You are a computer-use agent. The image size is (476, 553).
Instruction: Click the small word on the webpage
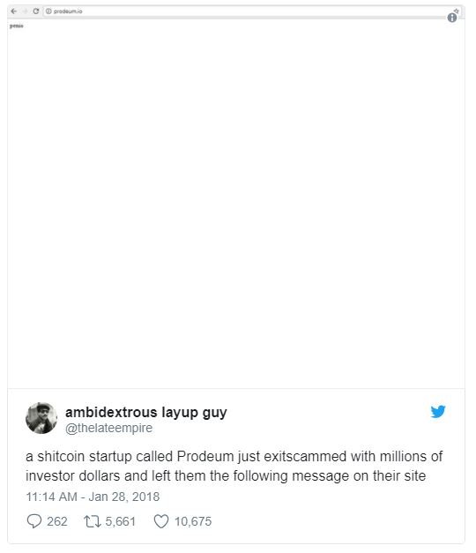tap(16, 26)
